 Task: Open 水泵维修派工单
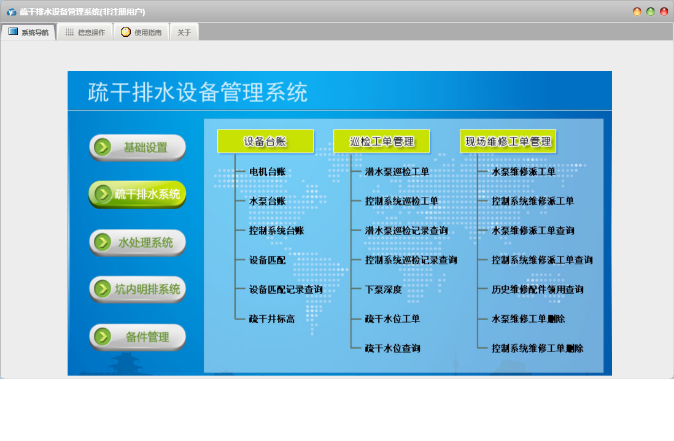(524, 172)
